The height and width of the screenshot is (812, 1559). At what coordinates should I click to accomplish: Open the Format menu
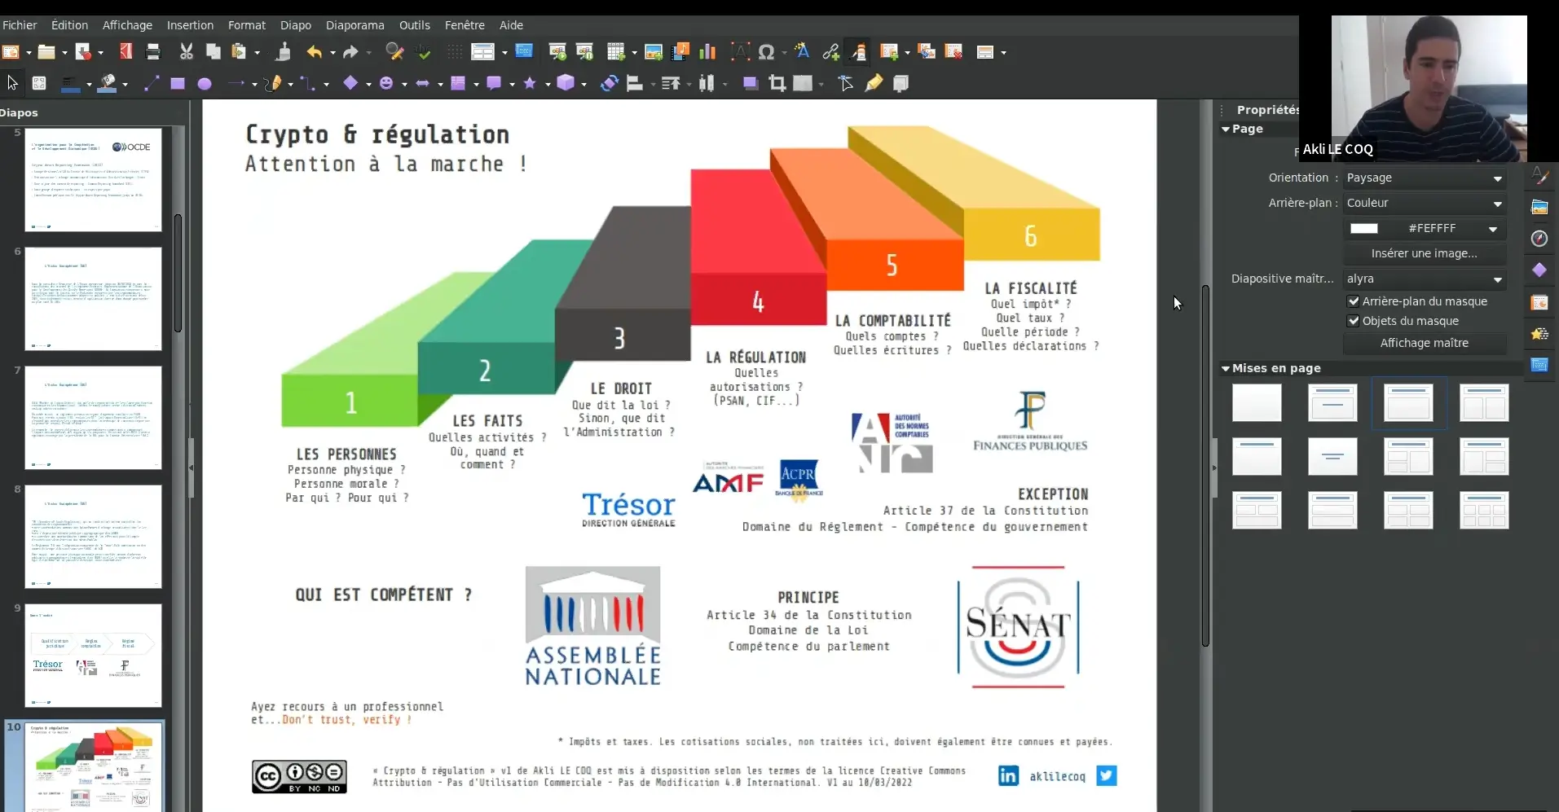click(x=246, y=25)
